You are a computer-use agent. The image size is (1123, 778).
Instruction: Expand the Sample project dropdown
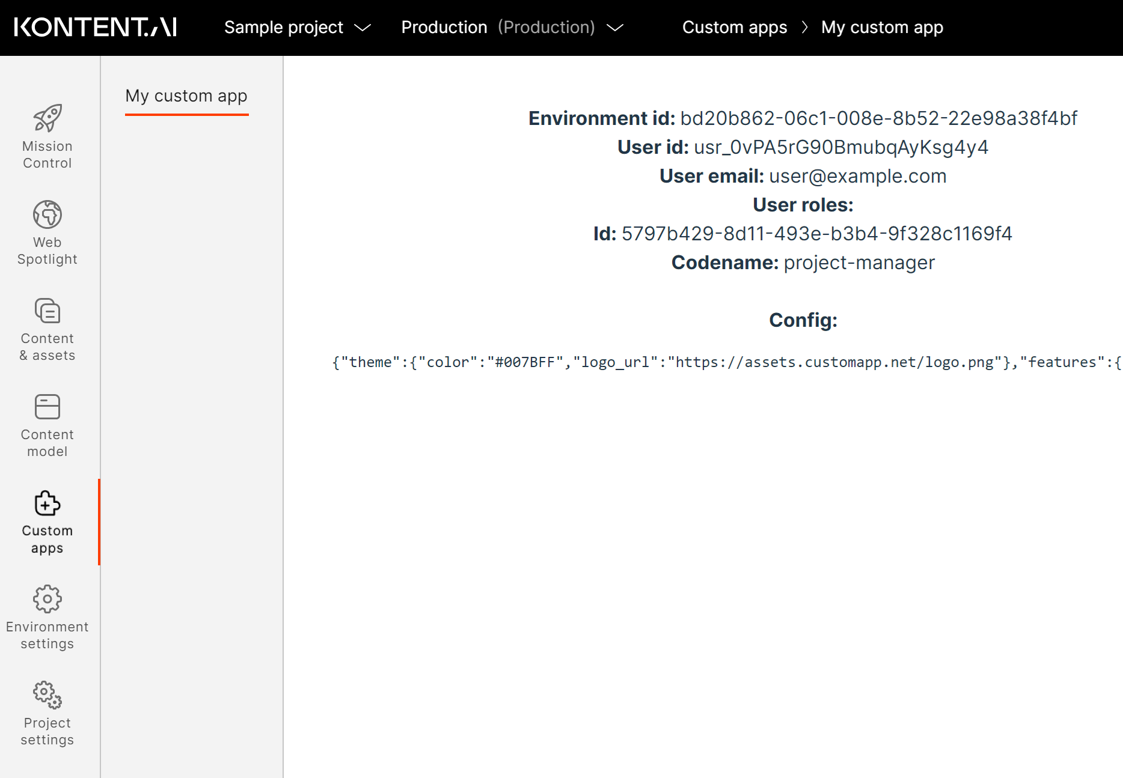point(284,27)
